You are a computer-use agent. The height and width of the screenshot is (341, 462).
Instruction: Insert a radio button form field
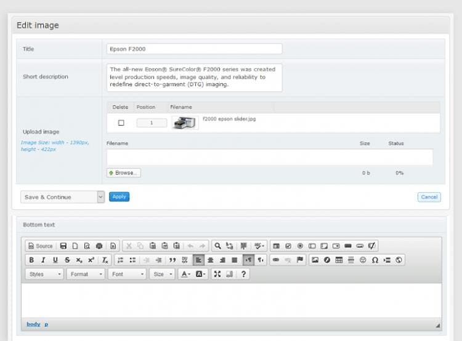[300, 246]
